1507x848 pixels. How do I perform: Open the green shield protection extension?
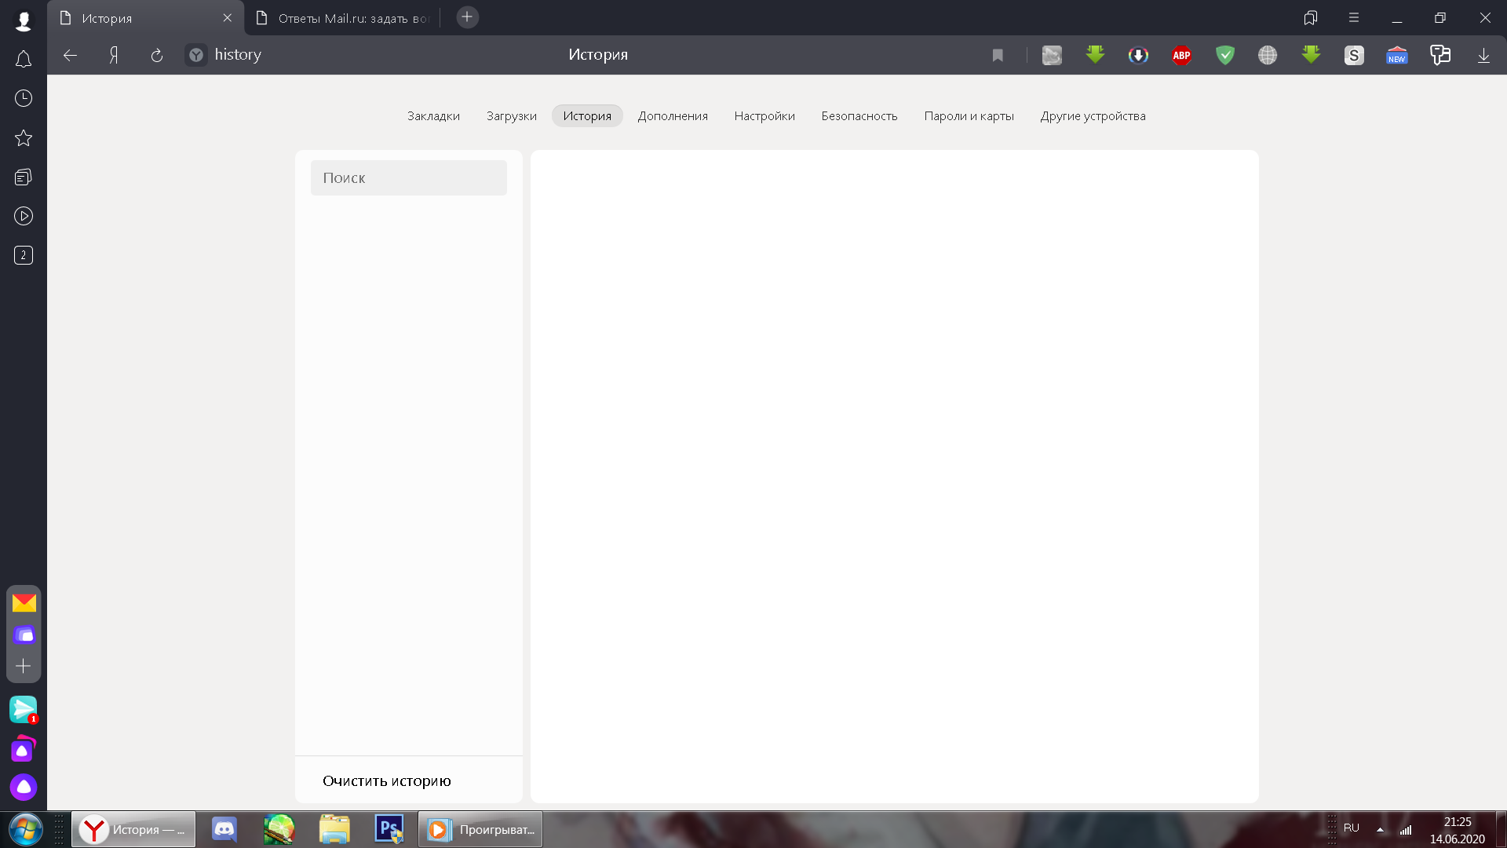tap(1224, 55)
